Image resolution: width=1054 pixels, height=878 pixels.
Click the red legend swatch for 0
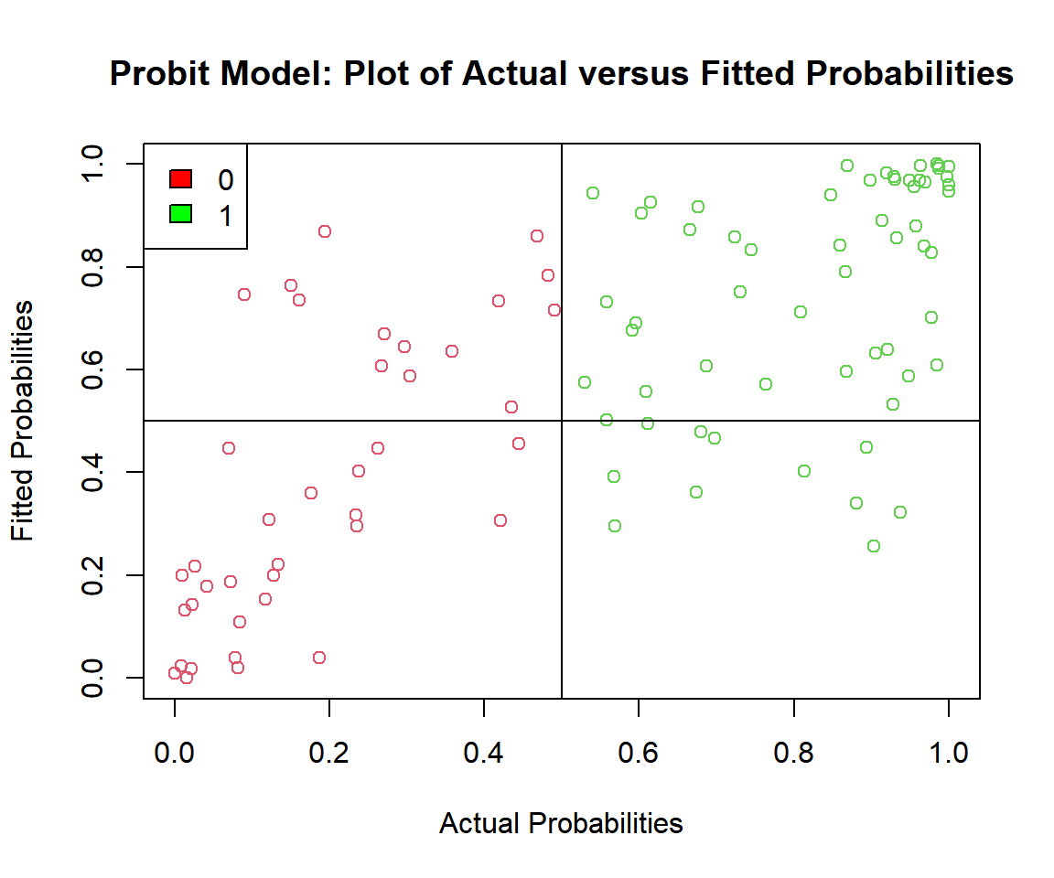pyautogui.click(x=180, y=179)
